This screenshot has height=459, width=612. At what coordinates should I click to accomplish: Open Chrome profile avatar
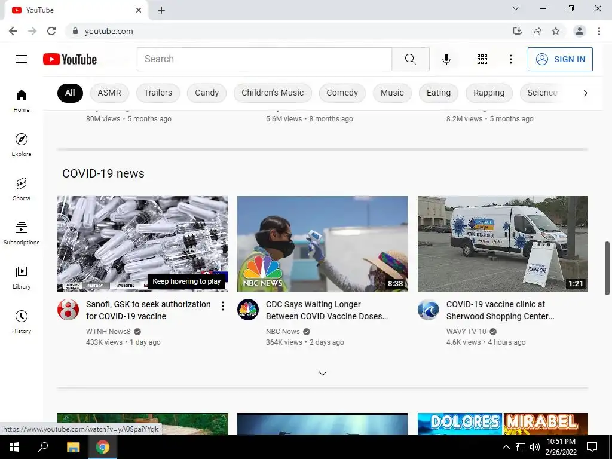click(580, 31)
